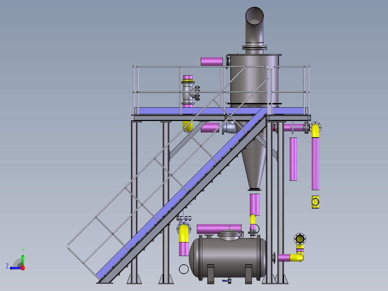
Task: Select the tank's right saddle support
Action: tap(248, 274)
